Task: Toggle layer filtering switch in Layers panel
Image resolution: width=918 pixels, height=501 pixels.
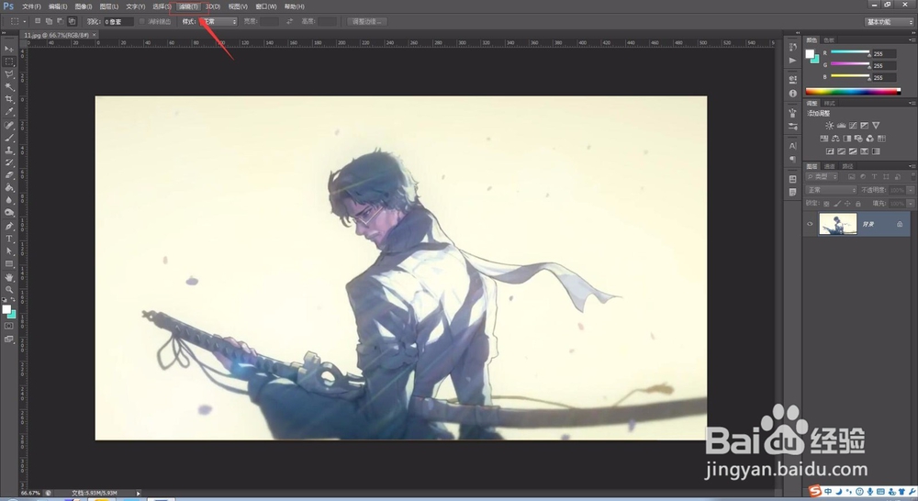Action: (912, 176)
